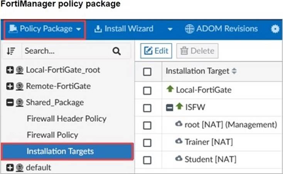Tick the checkbox for Local-FortiGate target
The width and height of the screenshot is (283, 174).
click(147, 91)
